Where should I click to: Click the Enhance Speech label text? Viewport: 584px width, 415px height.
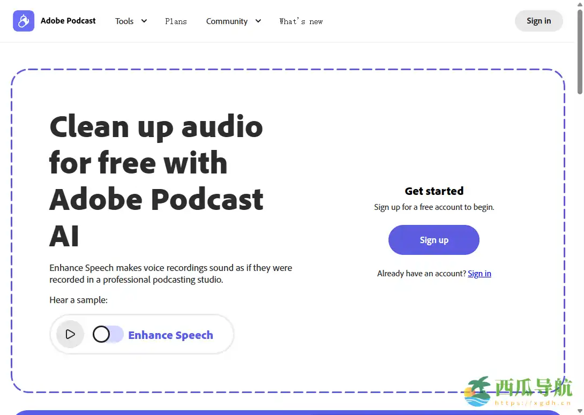click(x=170, y=335)
